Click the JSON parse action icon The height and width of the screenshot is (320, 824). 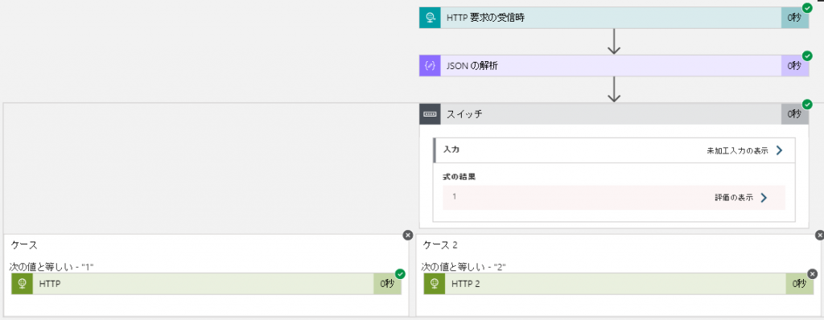pos(430,66)
